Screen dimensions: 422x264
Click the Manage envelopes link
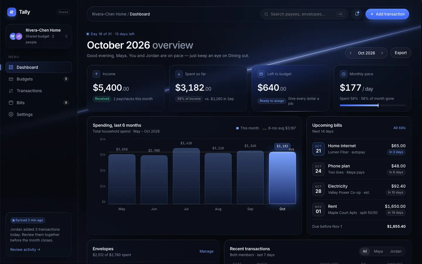point(206,251)
